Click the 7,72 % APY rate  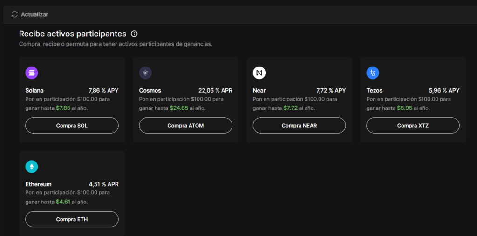click(331, 91)
